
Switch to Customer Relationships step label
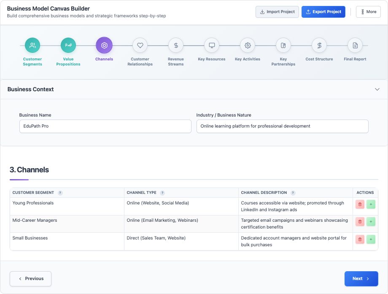click(x=140, y=62)
